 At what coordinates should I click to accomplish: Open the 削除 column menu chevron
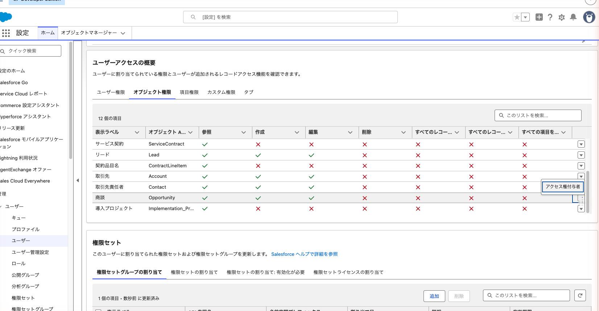click(404, 132)
